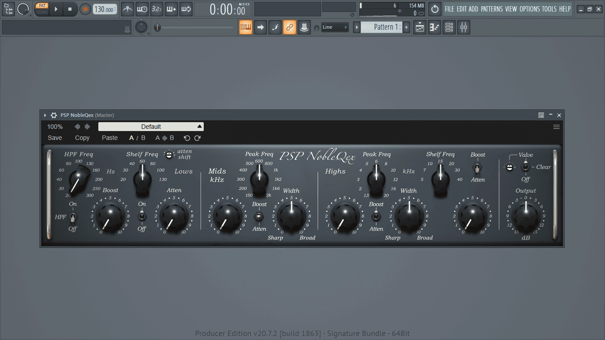Stop playback with the stop button
This screenshot has height=340, width=605.
pos(70,9)
